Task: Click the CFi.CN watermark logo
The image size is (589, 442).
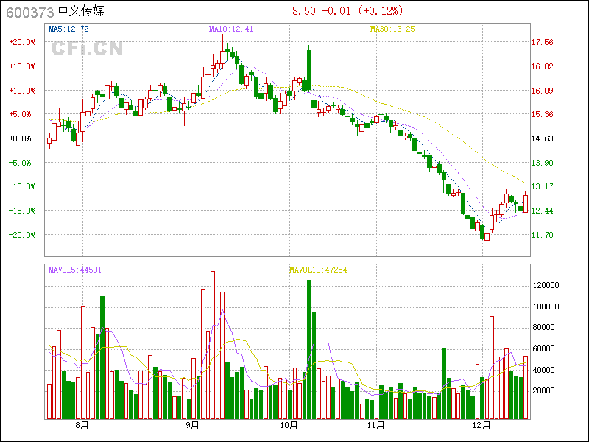Action: click(x=87, y=49)
